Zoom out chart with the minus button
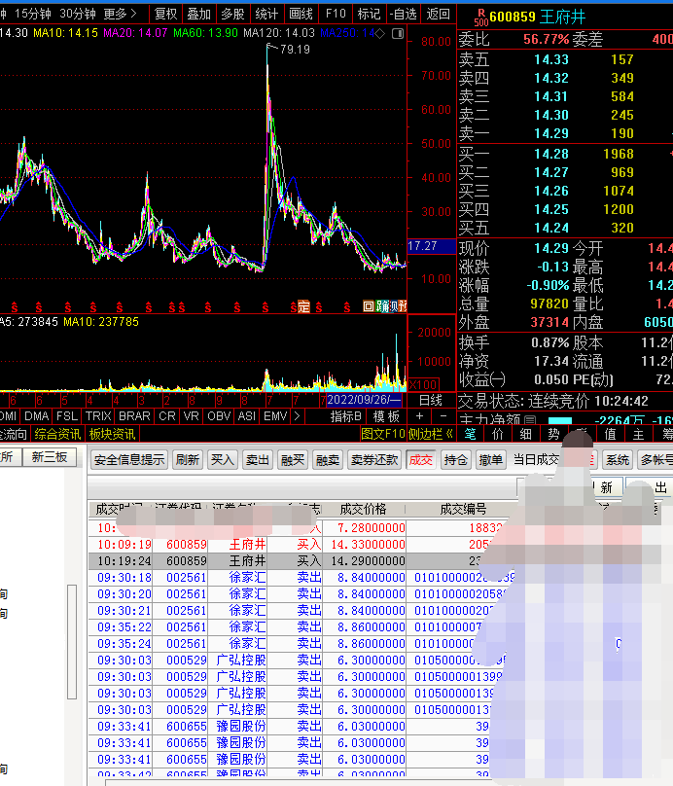This screenshot has width=673, height=786. tap(443, 416)
